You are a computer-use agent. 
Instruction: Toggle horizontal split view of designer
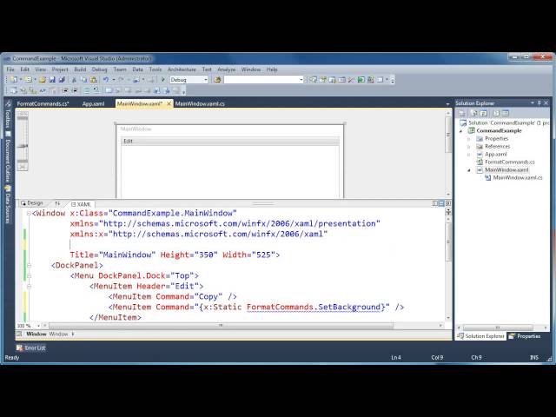pos(441,203)
